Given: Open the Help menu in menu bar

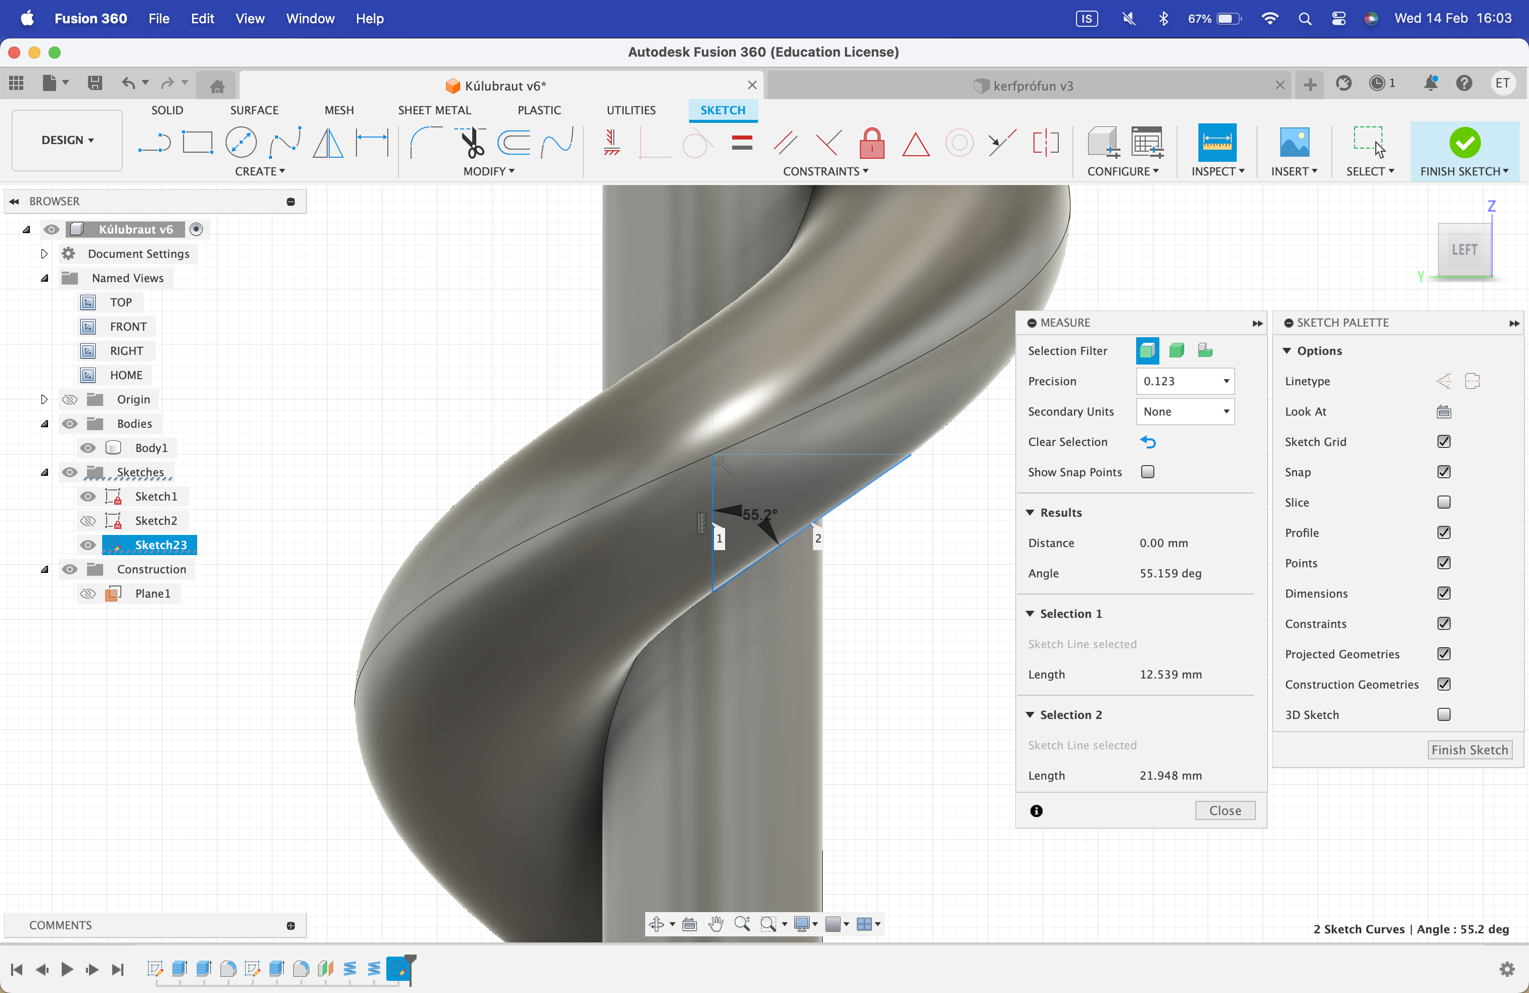Looking at the screenshot, I should click(370, 19).
